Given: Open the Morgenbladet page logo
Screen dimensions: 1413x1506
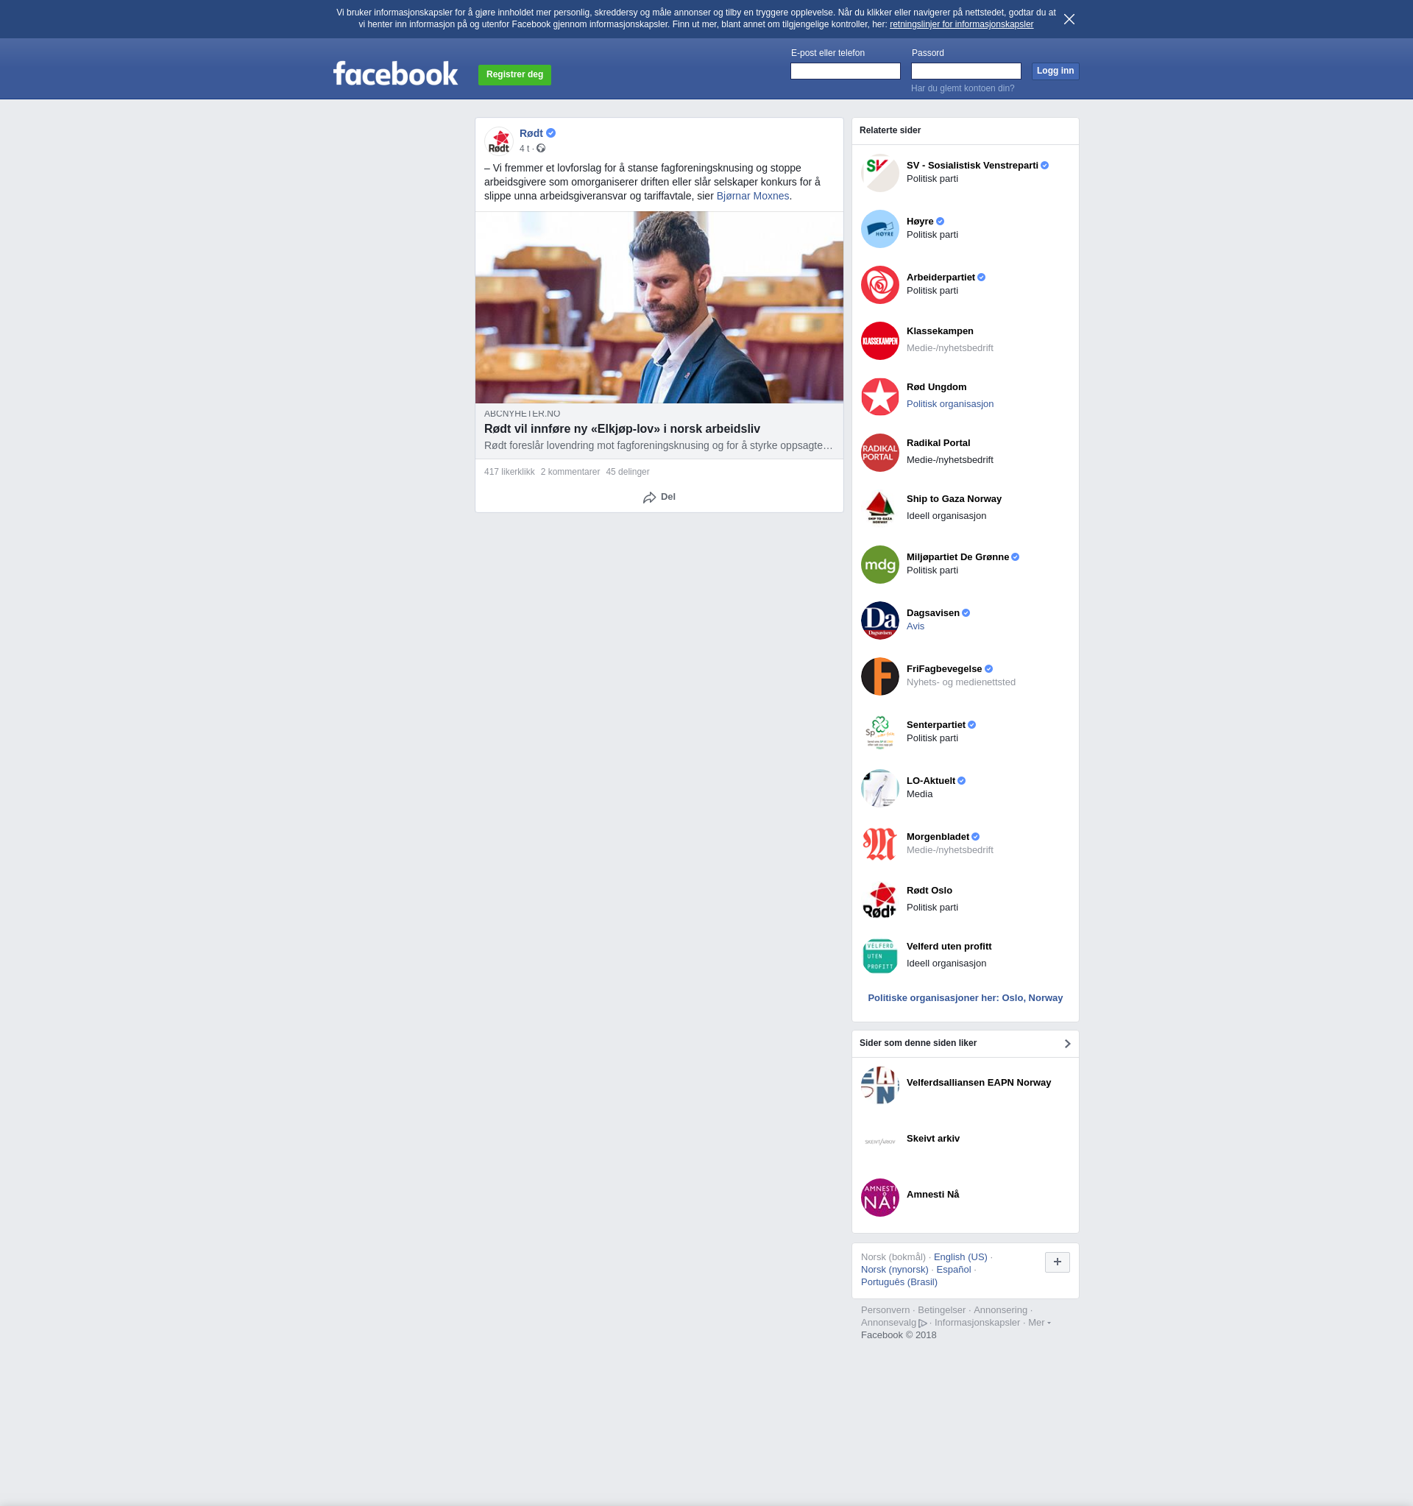Looking at the screenshot, I should (x=880, y=844).
